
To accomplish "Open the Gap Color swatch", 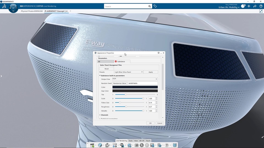I will point(135,91).
